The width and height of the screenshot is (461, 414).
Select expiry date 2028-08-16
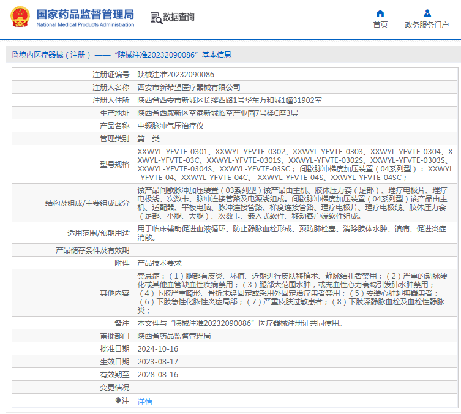(158, 375)
